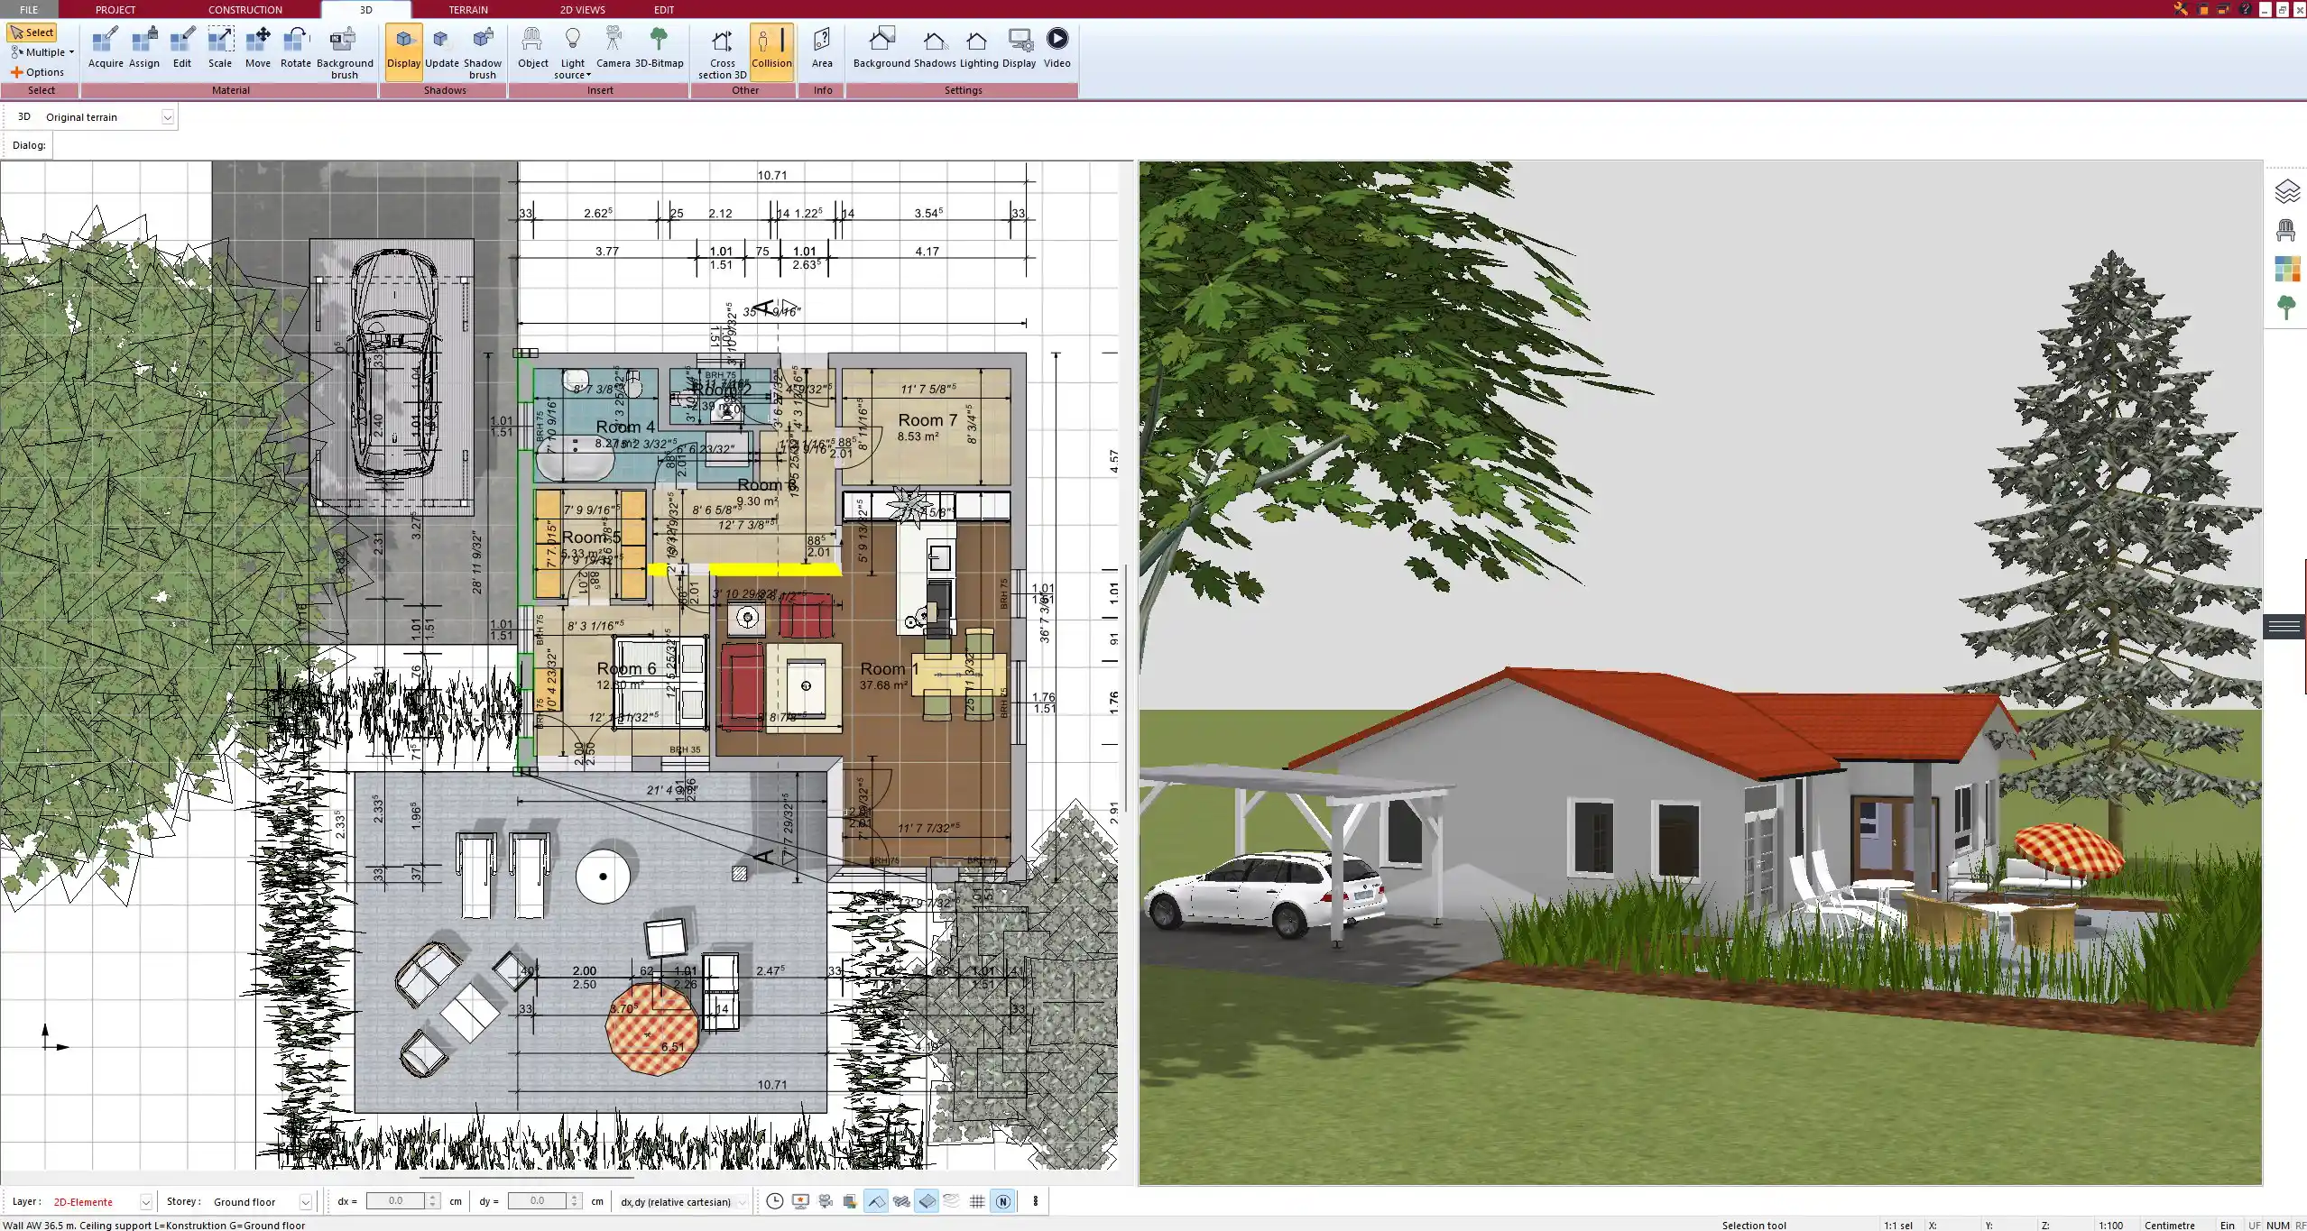The width and height of the screenshot is (2307, 1231).
Task: Insert a 3D-Bitmap
Action: (x=660, y=49)
